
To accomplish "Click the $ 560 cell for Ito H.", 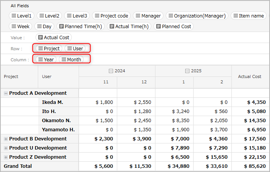I will (x=213, y=111).
